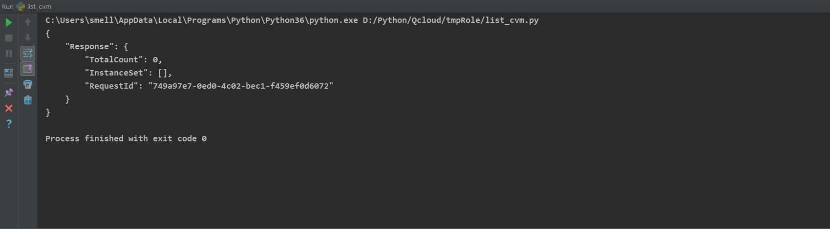Image resolution: width=830 pixels, height=229 pixels.
Task: Rerun list_cvm with the green play icon
Action: coord(9,22)
